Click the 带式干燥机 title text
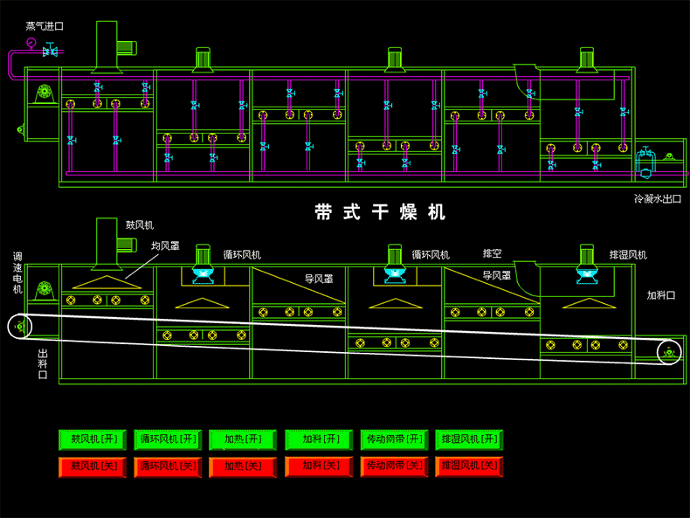 pos(380,212)
